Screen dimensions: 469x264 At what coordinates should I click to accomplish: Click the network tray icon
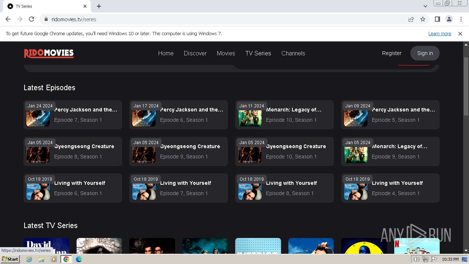click(x=425, y=259)
